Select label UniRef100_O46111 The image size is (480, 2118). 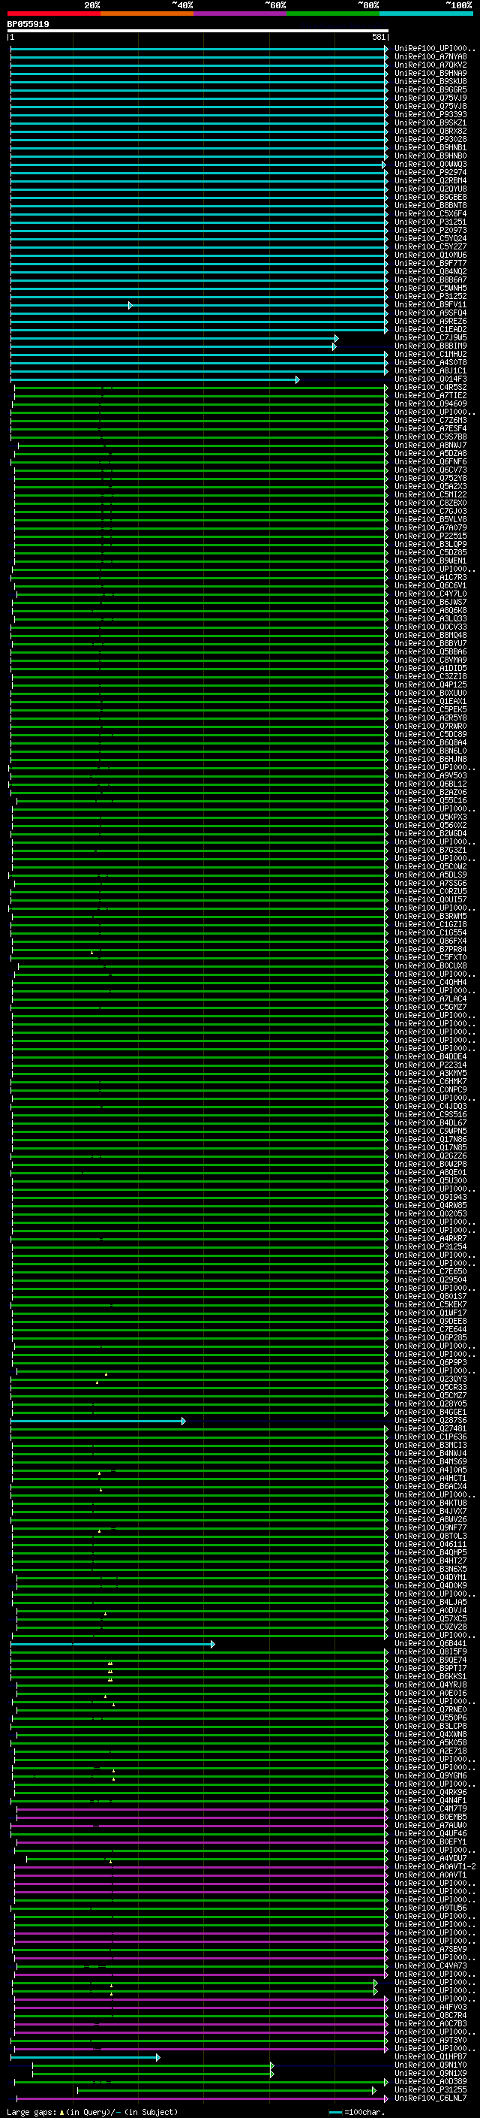430,1544
